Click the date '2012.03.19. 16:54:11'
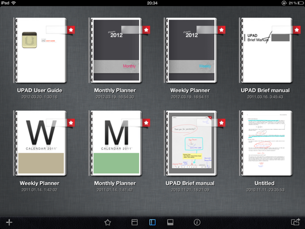Viewport: 305px width, 229px height. tap(190, 97)
